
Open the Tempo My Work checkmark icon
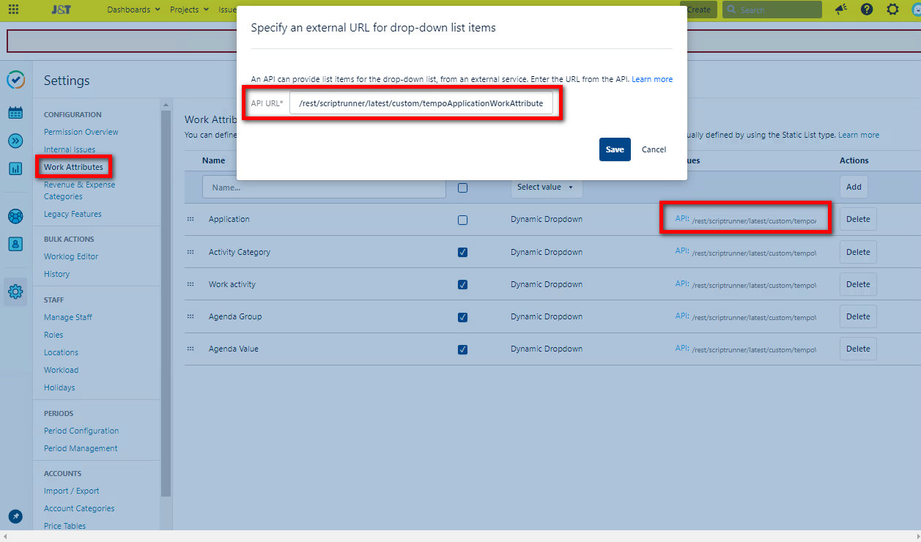15,80
